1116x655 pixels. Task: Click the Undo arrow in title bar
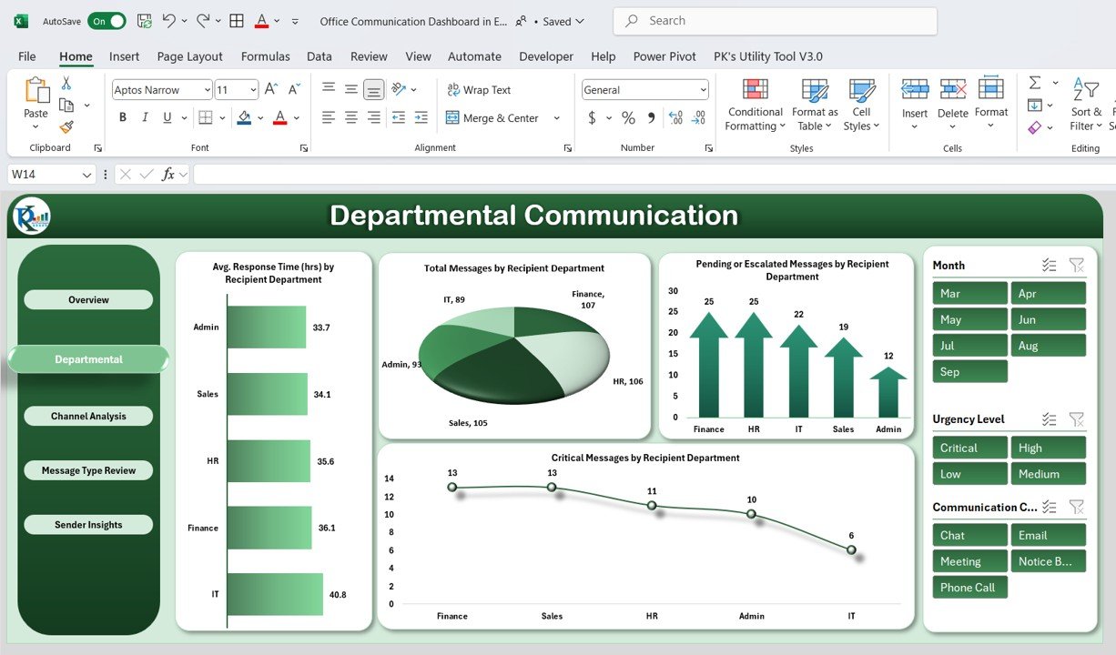tap(168, 21)
